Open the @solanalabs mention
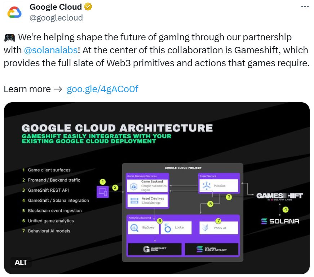314x277 pixels. 51,50
